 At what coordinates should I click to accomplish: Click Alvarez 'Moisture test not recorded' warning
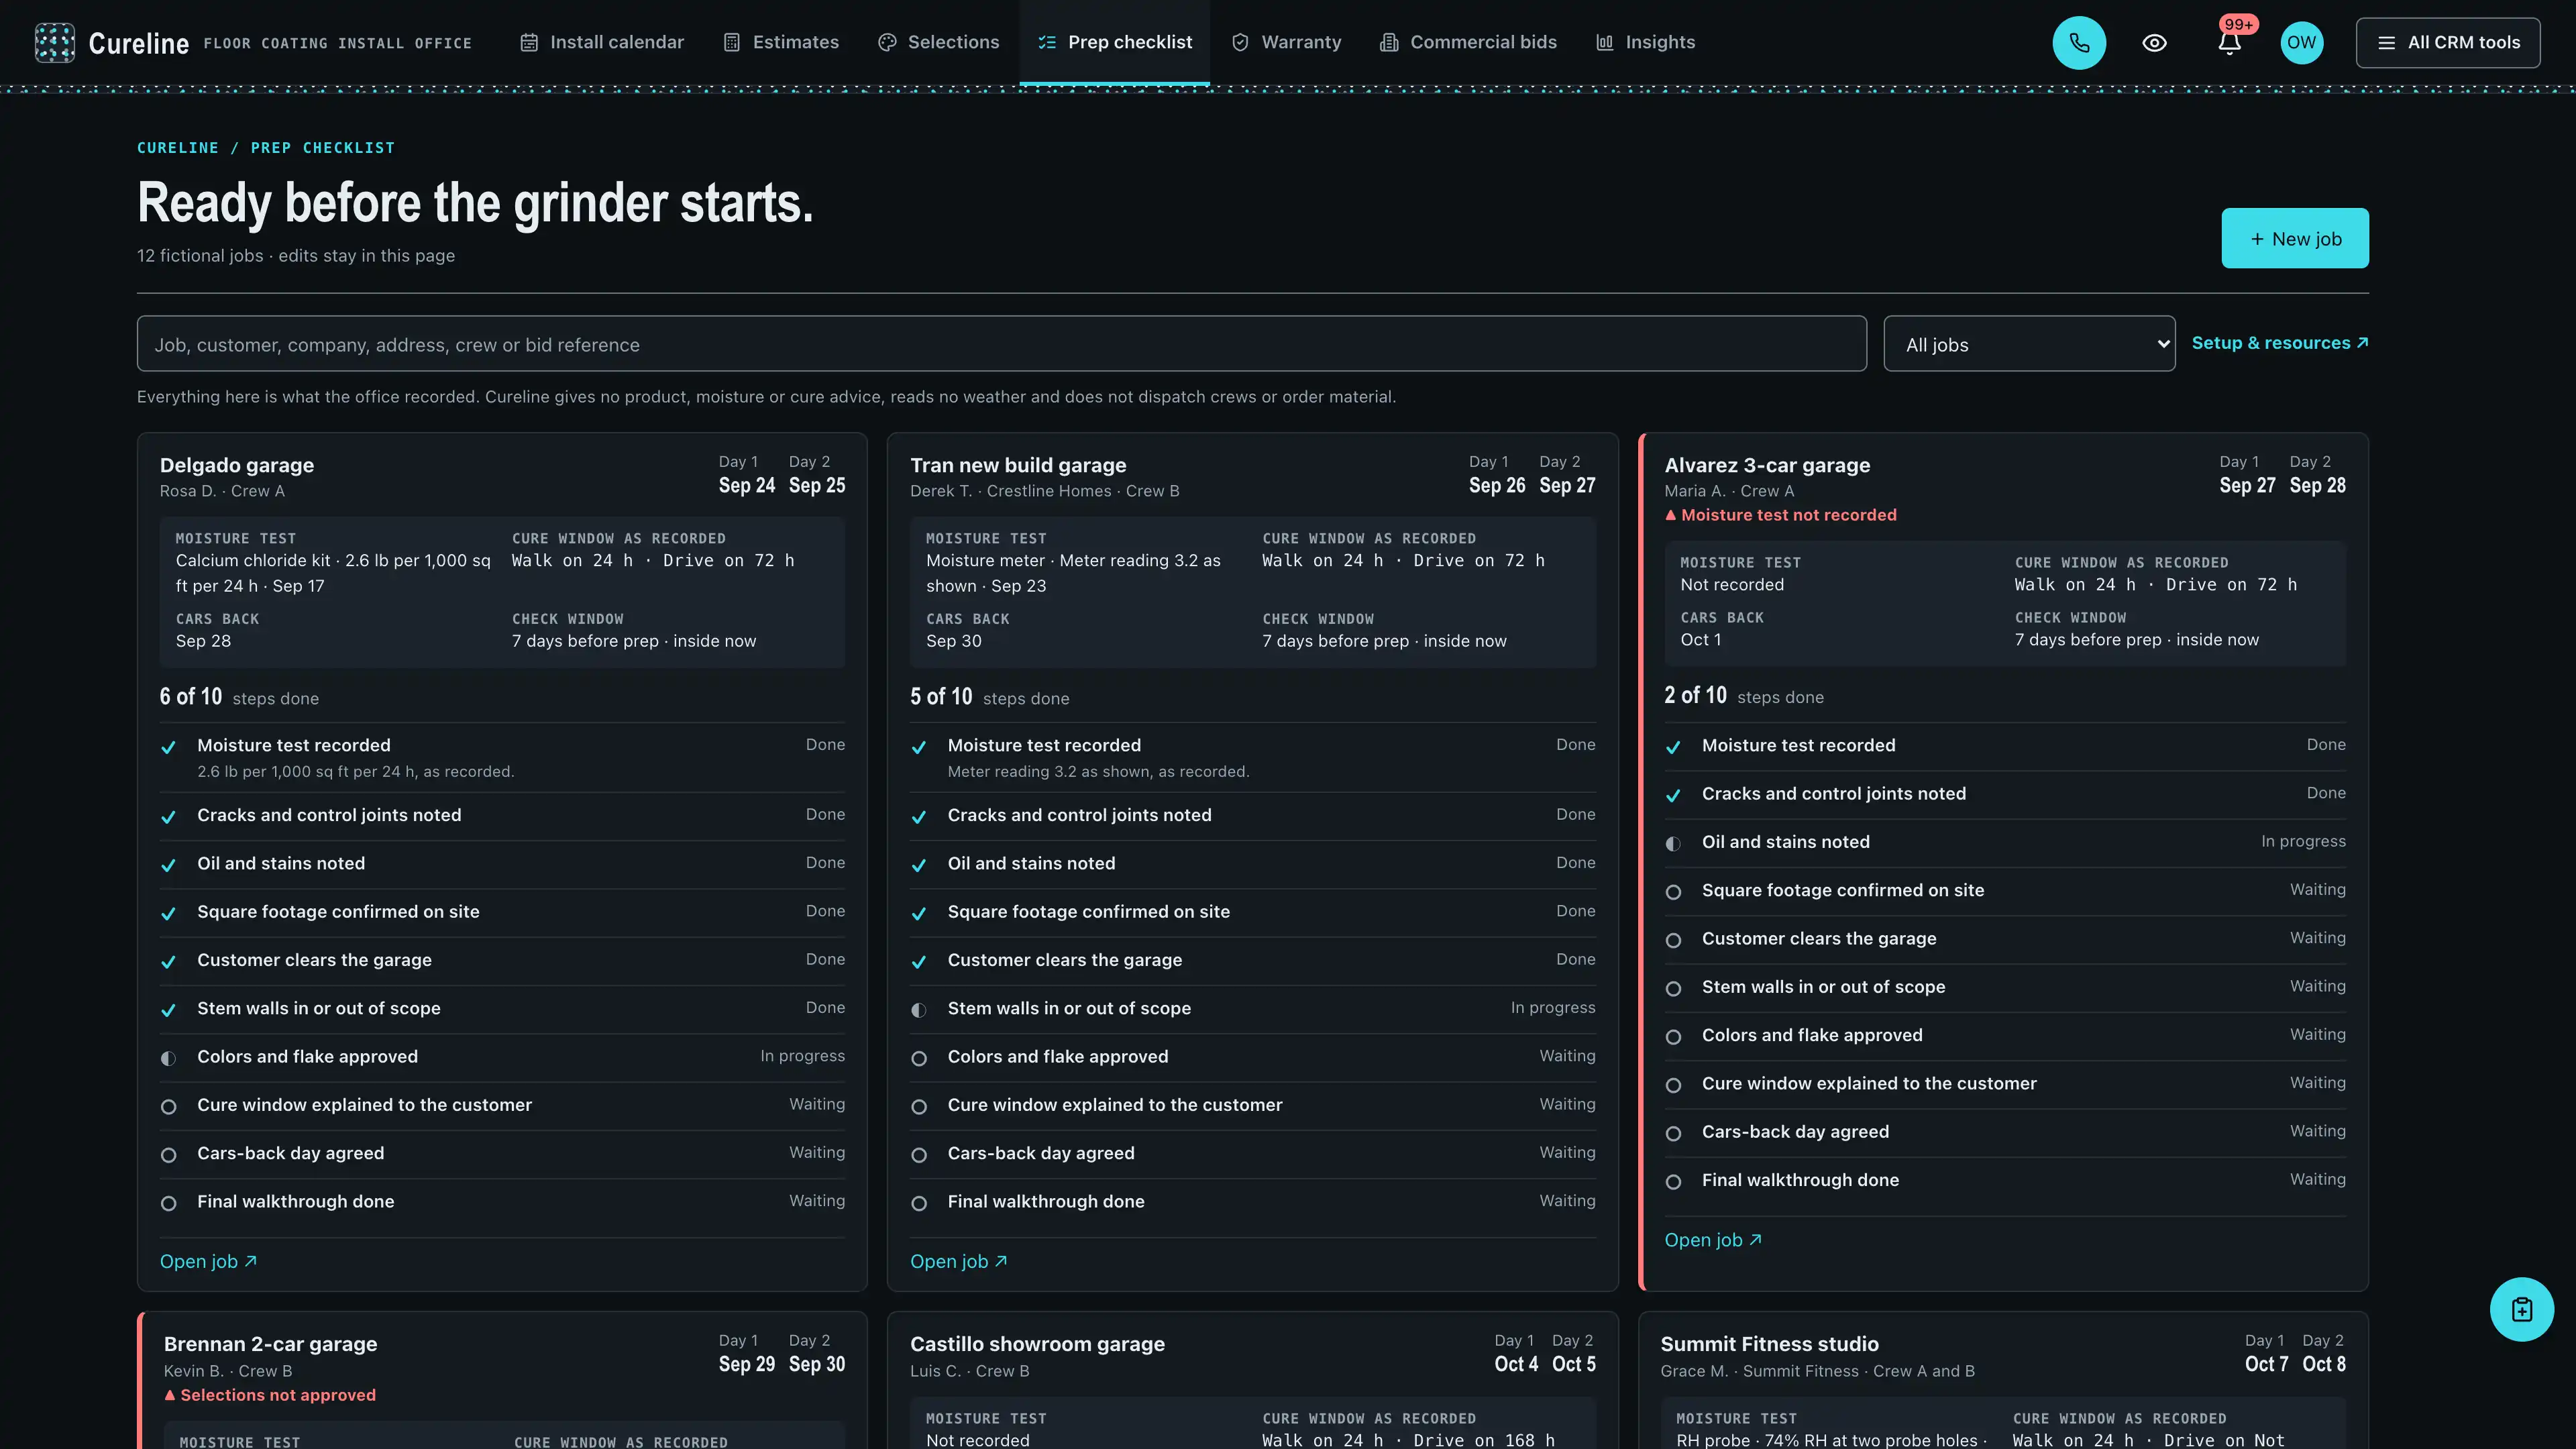click(x=1780, y=515)
